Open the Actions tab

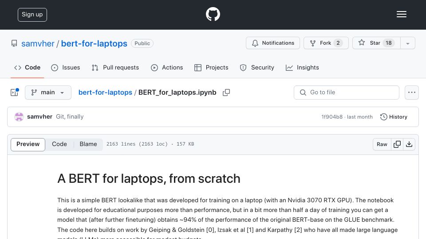point(167,67)
